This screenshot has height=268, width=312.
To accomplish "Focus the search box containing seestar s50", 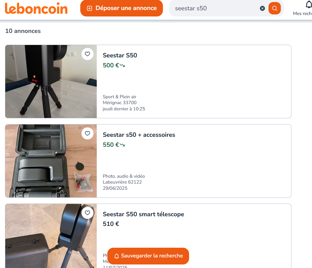I will pyautogui.click(x=215, y=8).
